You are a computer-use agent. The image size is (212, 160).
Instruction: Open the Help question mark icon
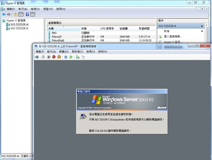pos(27,15)
